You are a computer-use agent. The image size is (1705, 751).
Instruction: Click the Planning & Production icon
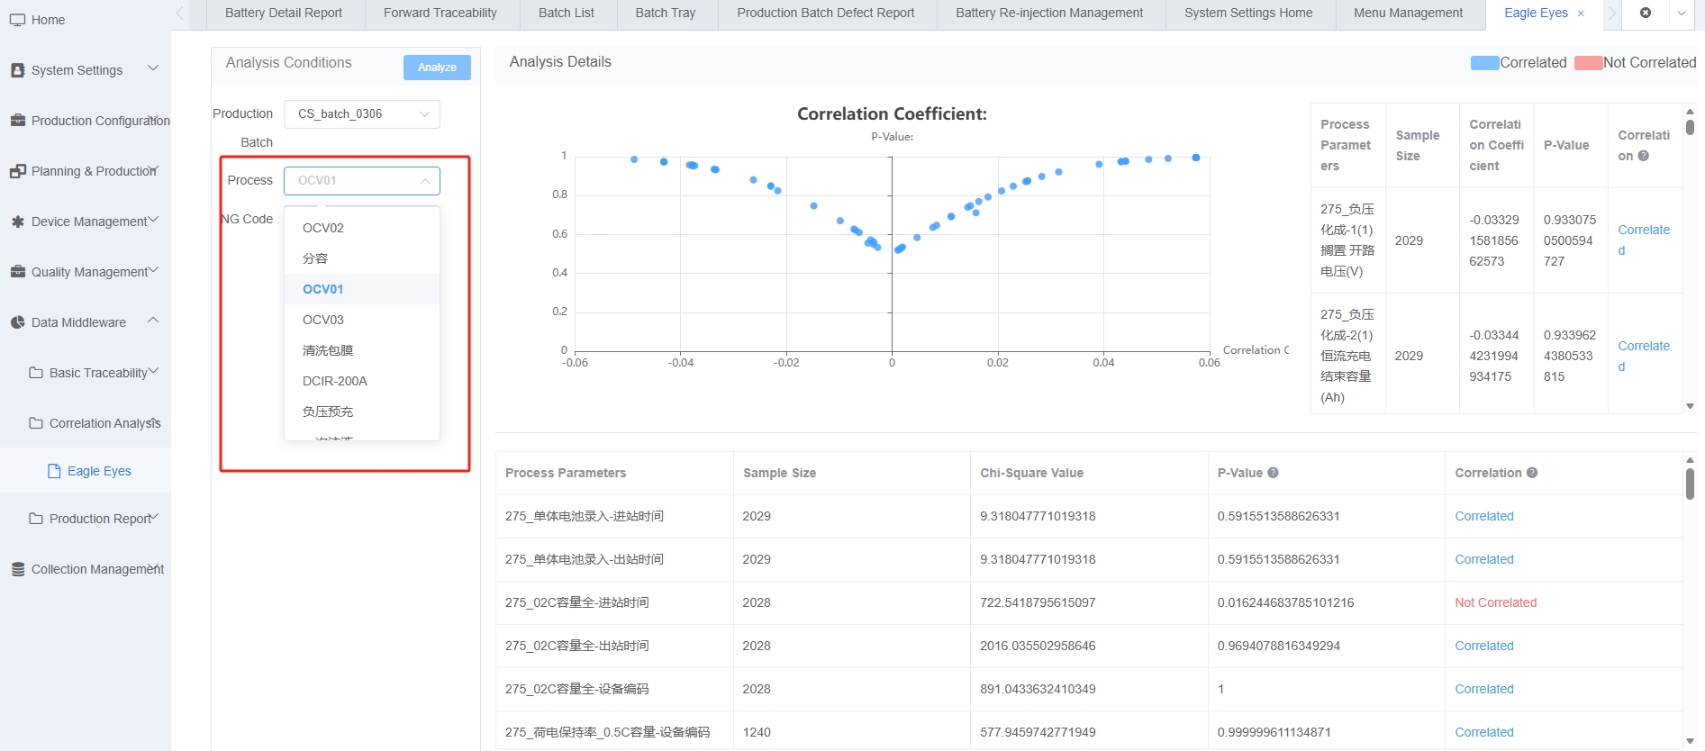(17, 171)
